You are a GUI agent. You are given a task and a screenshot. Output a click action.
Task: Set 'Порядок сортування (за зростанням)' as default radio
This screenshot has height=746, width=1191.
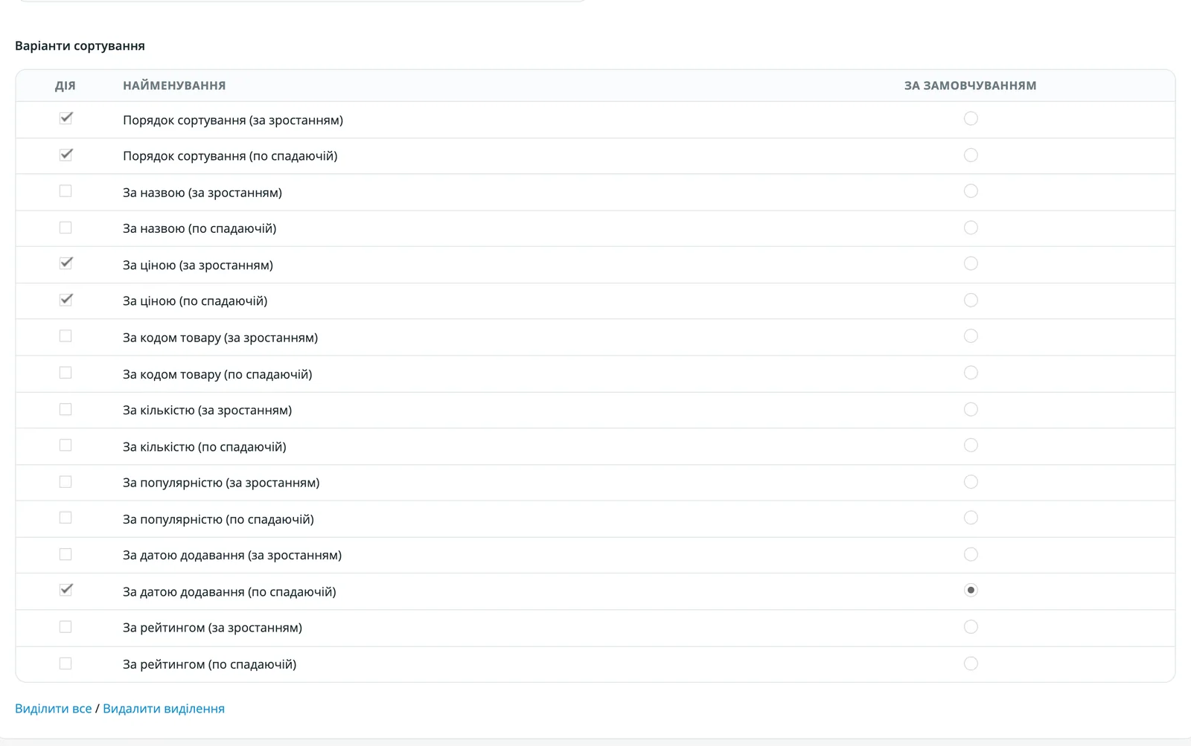971,119
